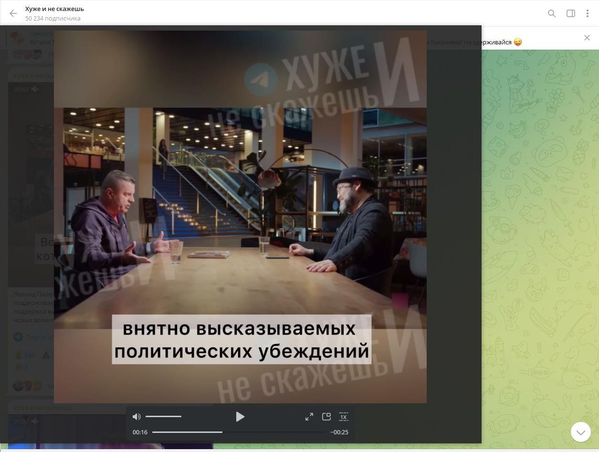Enter fullscreen video mode
Viewport: 599px width, 452px height.
tap(309, 417)
